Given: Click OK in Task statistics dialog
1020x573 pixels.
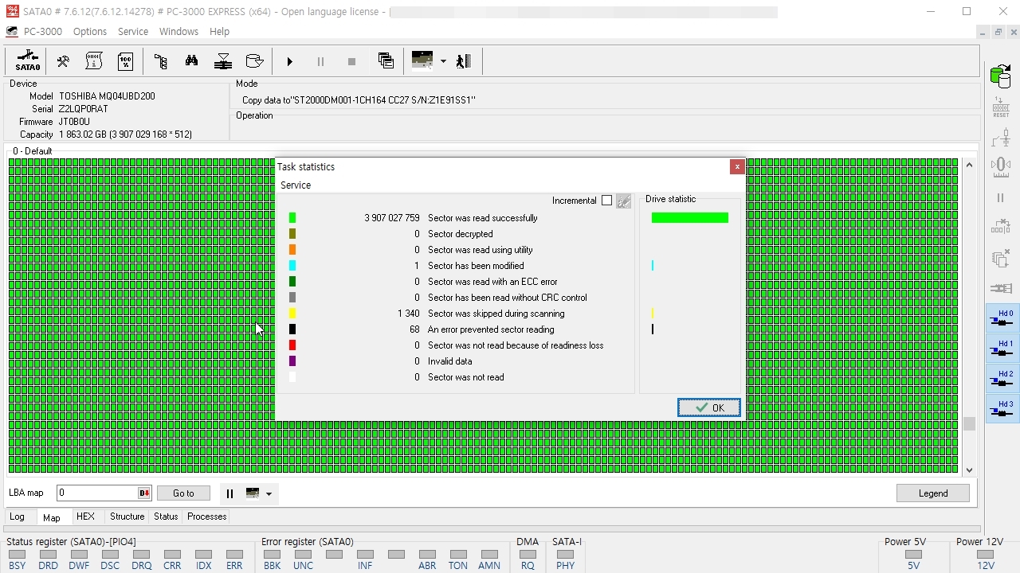Looking at the screenshot, I should (708, 407).
